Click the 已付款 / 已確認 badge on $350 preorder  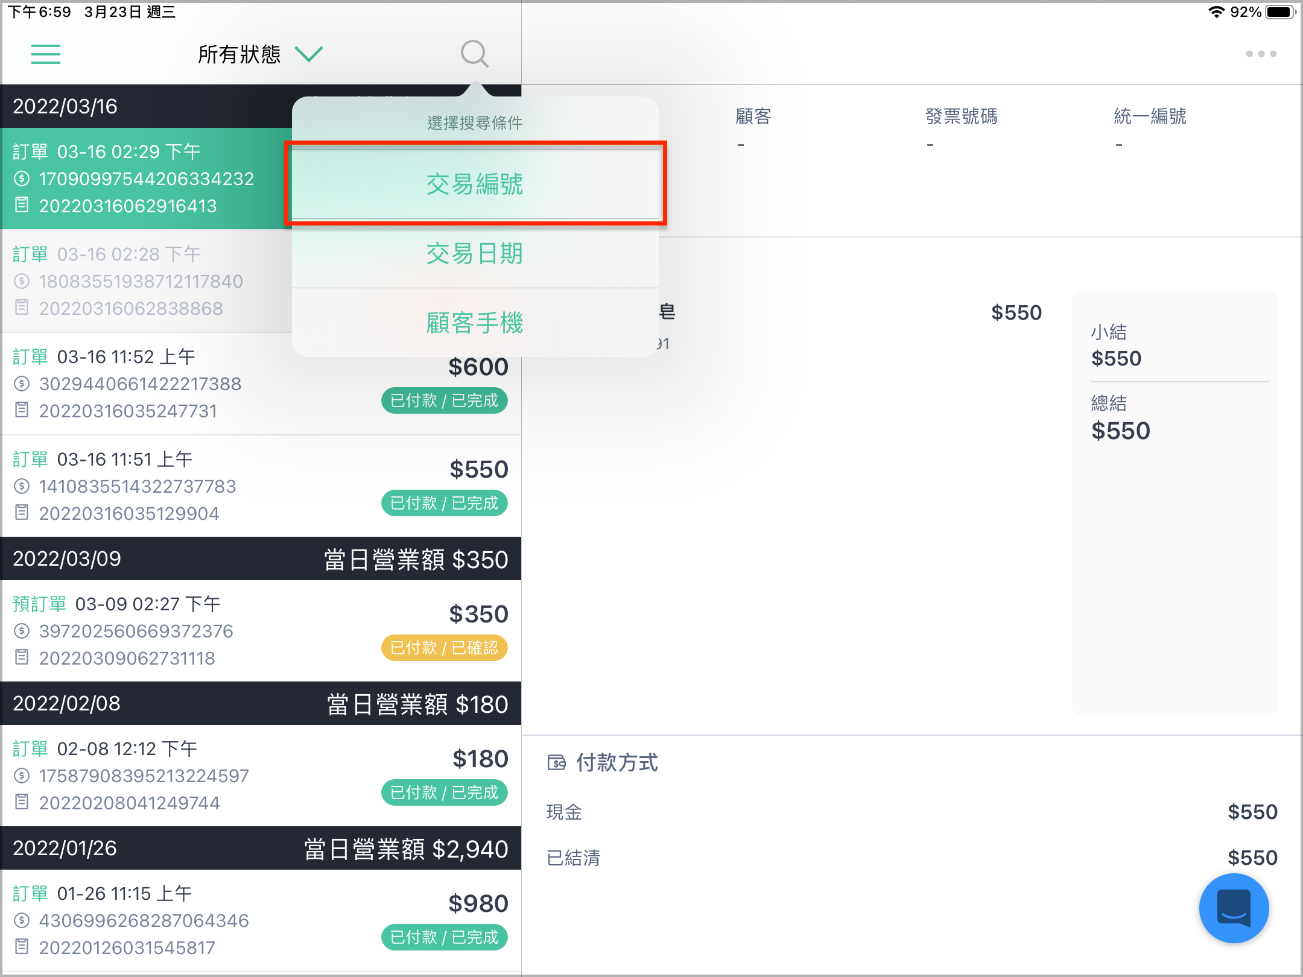click(445, 648)
